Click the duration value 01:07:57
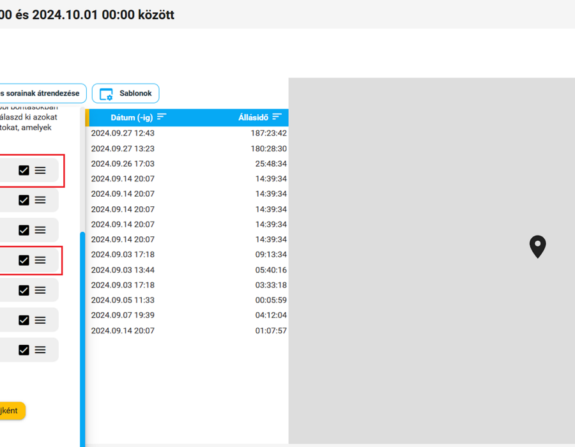The height and width of the screenshot is (447, 575). (271, 331)
